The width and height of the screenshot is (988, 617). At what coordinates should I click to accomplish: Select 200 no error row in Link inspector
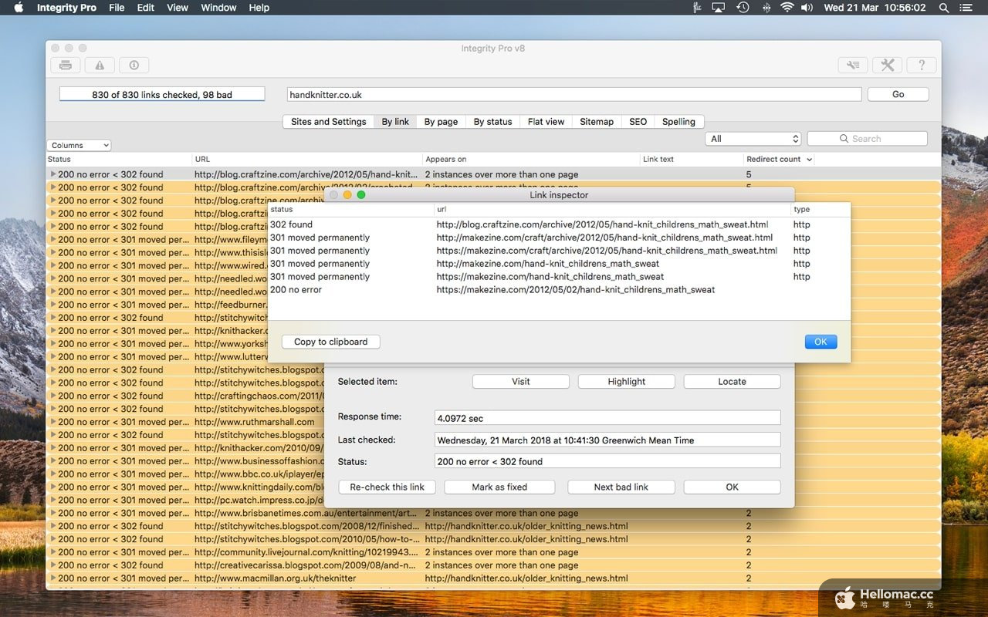pos(560,290)
